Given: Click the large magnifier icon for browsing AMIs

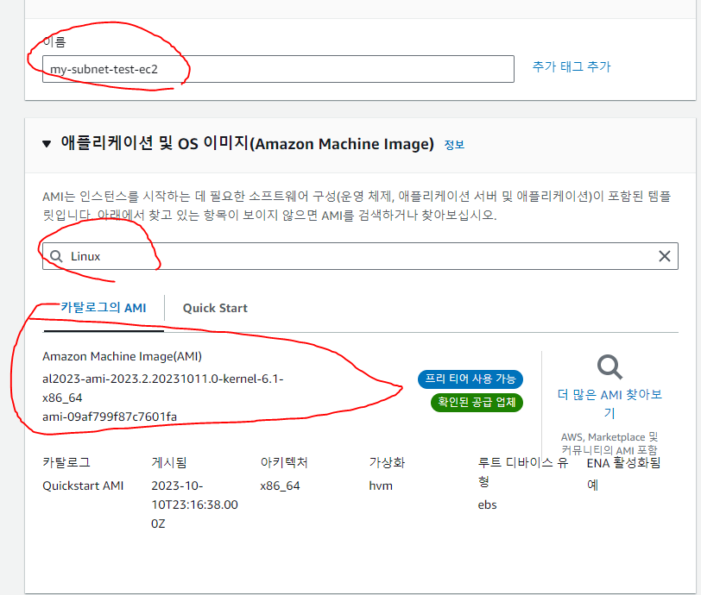Looking at the screenshot, I should click(609, 367).
